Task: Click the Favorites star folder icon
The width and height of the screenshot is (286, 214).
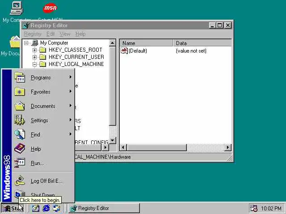Action: click(x=20, y=92)
